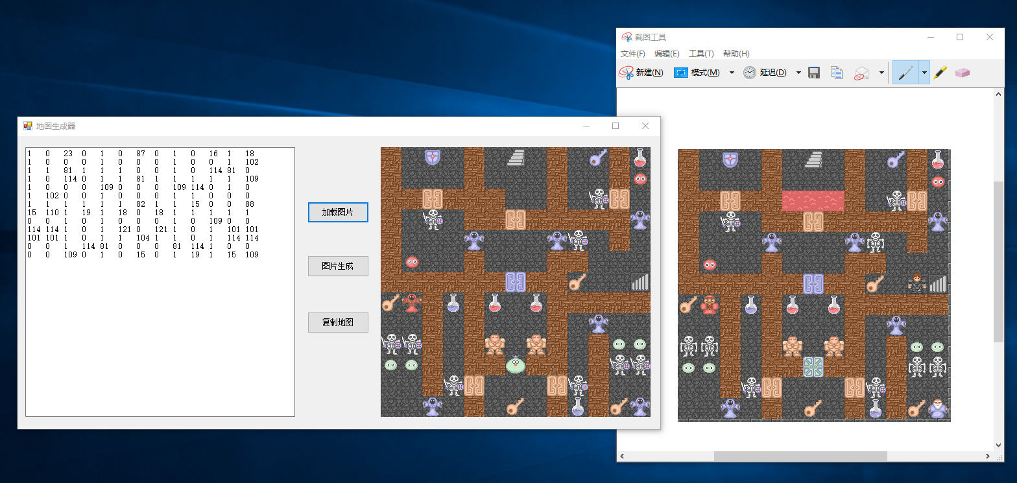Open the pen color dropdown arrow
1017x483 pixels.
[924, 73]
